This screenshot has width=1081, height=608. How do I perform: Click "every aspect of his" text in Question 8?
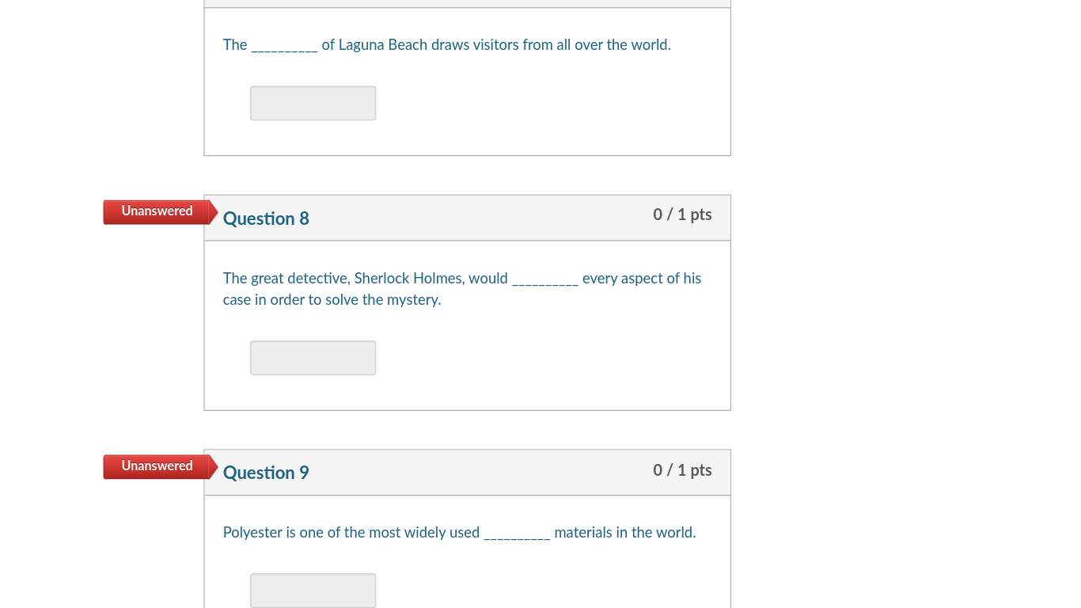641,279
